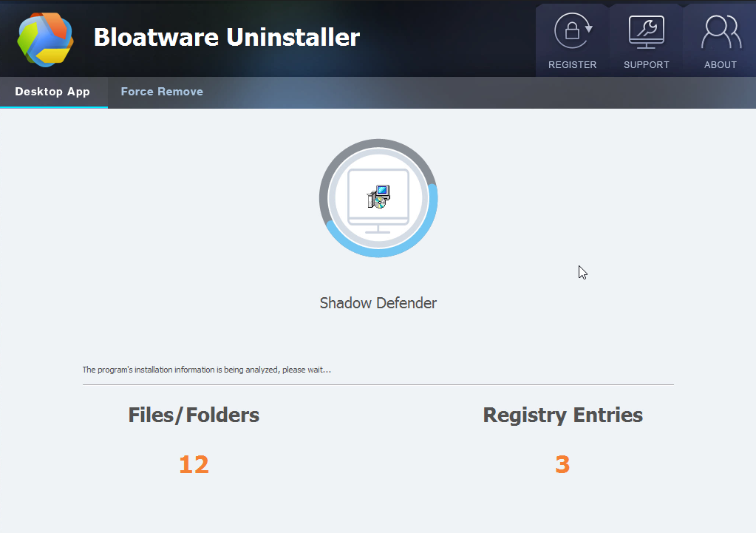Click the Shadow Defender program name
Screen dimensions: 756x533
[x=378, y=303]
